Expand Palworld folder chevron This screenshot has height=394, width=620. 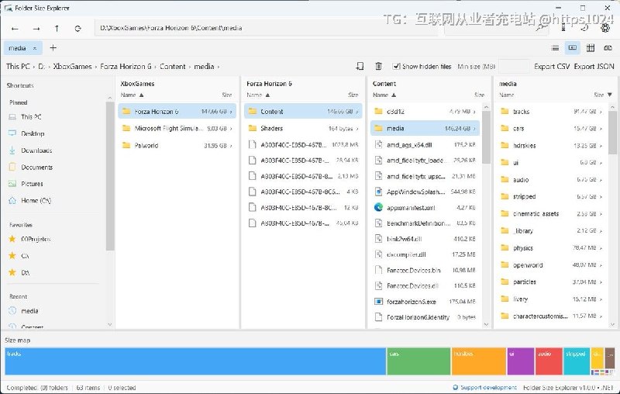click(x=231, y=146)
